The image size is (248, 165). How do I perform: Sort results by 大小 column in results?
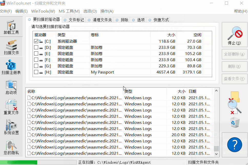[177, 91]
